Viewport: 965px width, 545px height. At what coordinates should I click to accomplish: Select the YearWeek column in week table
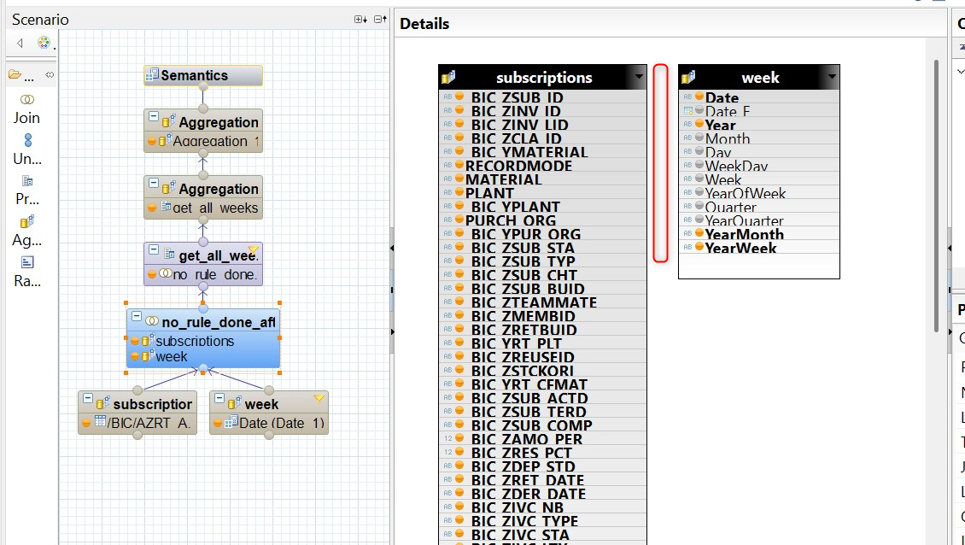[x=740, y=248]
